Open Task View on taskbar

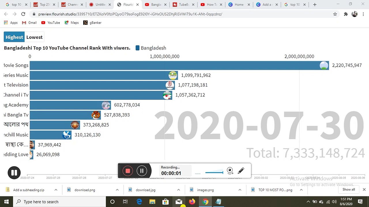coord(125,202)
